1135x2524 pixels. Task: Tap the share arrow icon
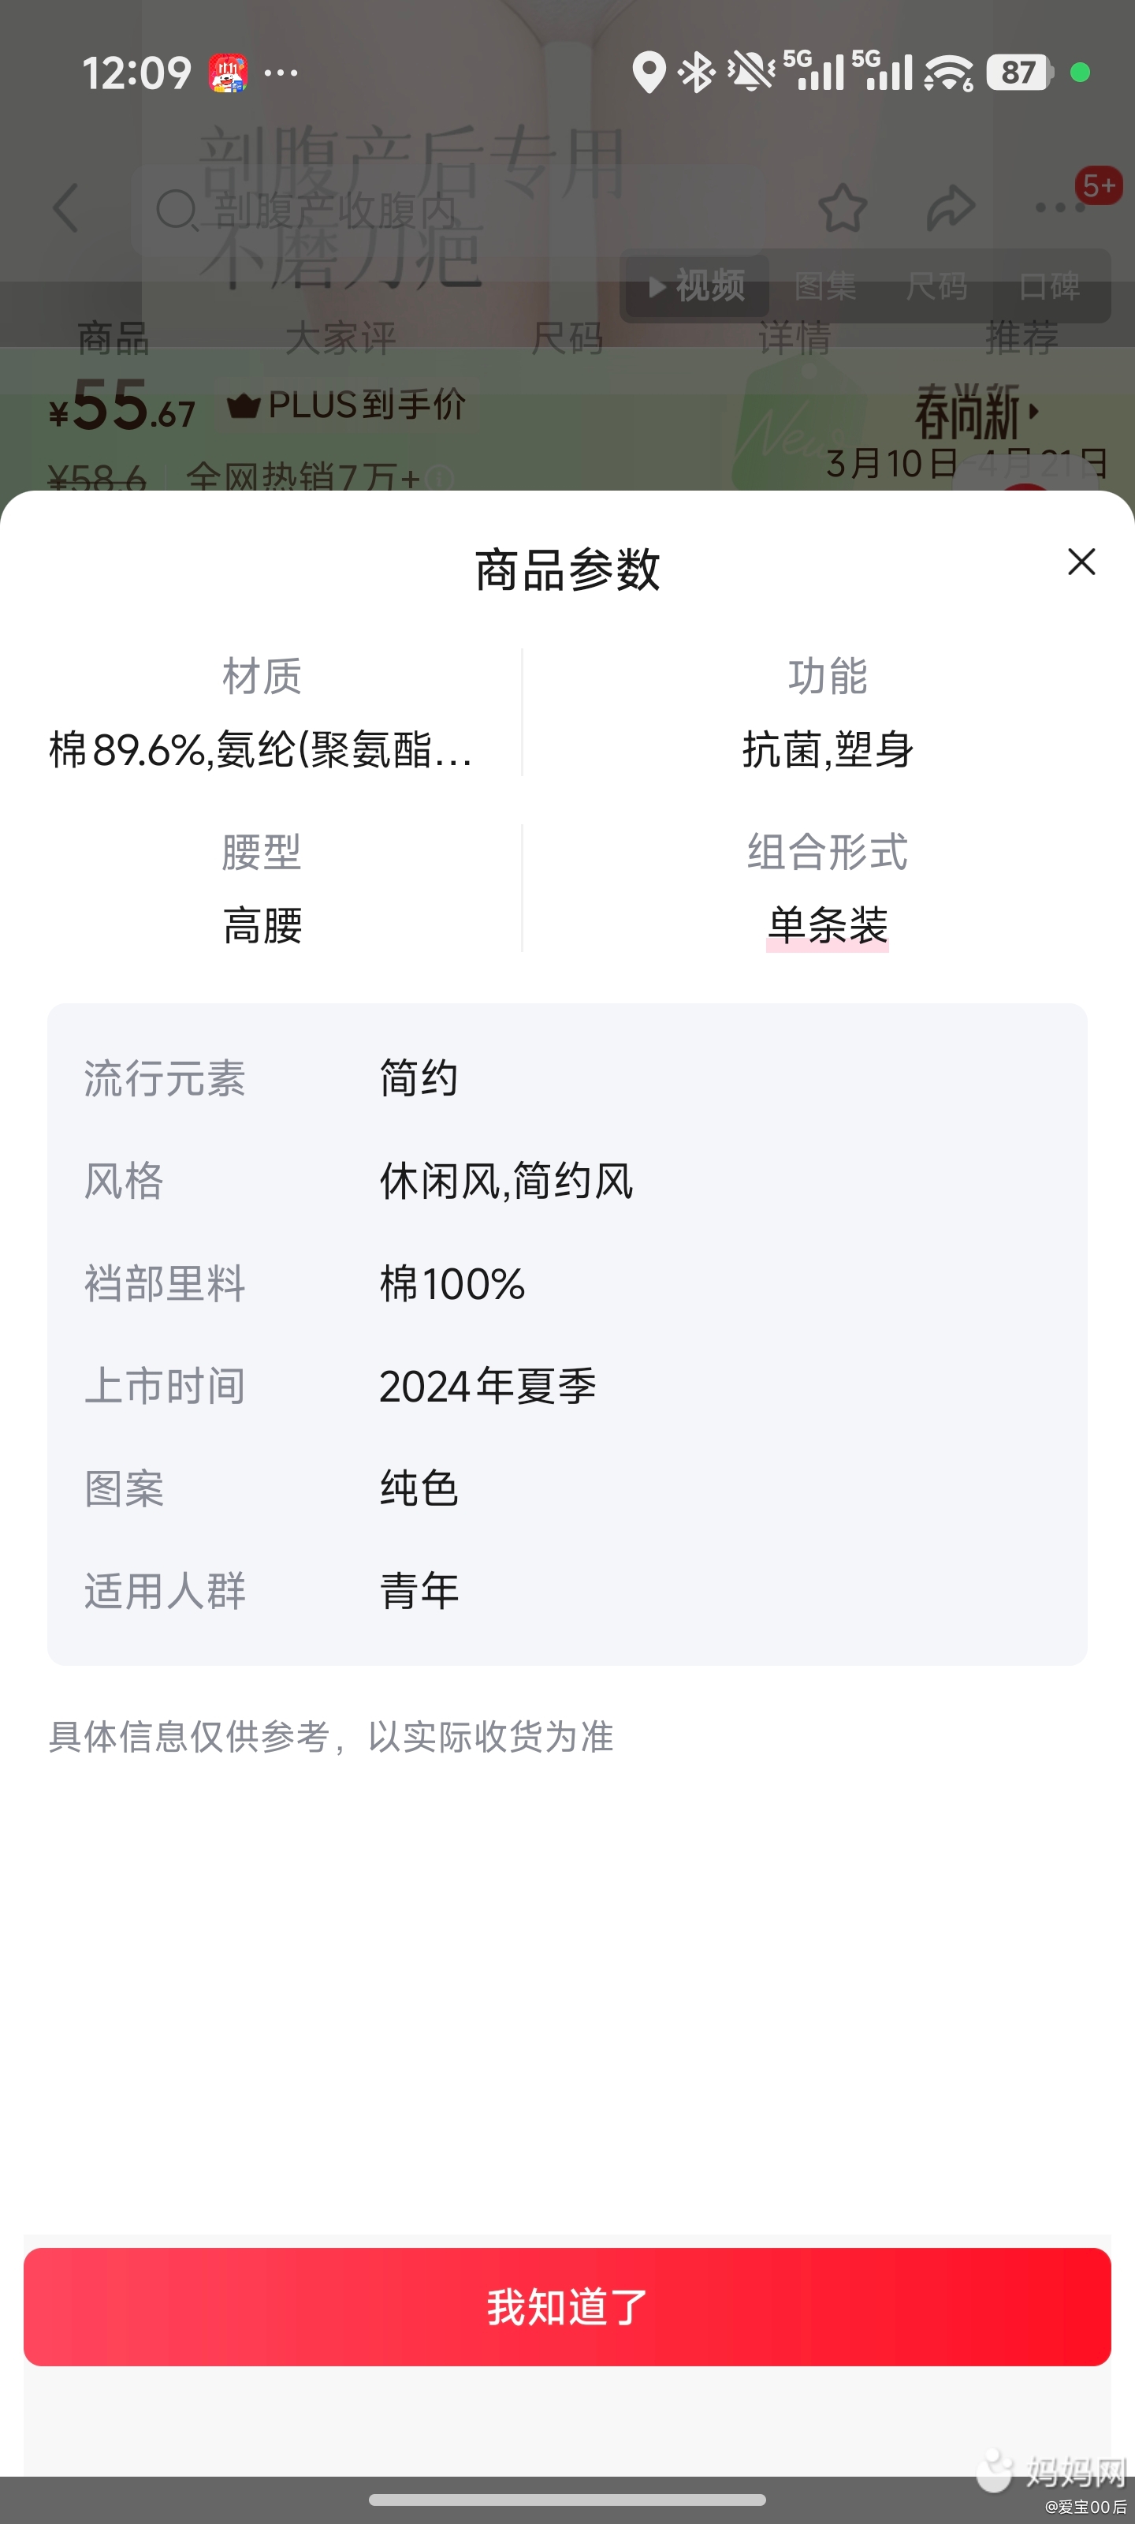pyautogui.click(x=950, y=207)
